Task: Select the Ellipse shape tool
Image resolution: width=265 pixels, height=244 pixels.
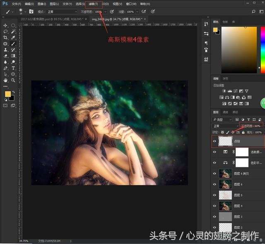Action: tap(13, 74)
